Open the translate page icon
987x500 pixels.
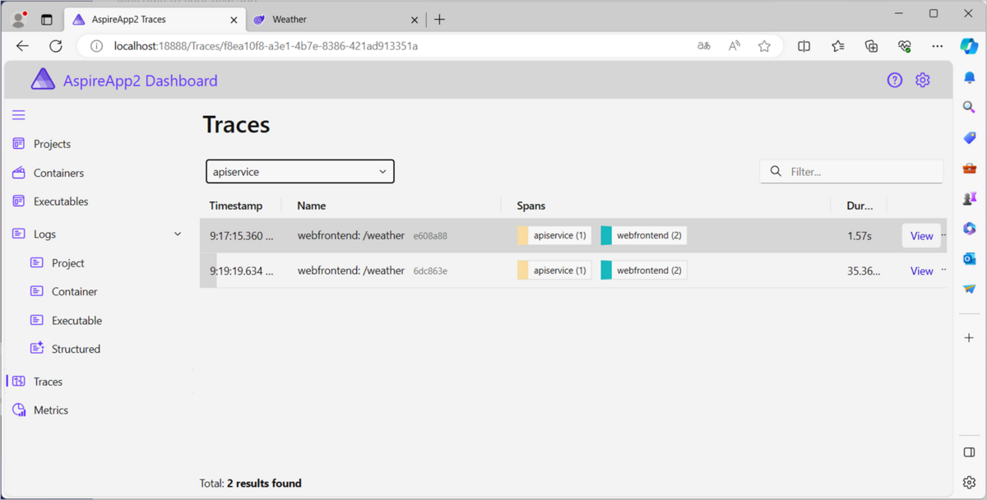click(x=704, y=46)
